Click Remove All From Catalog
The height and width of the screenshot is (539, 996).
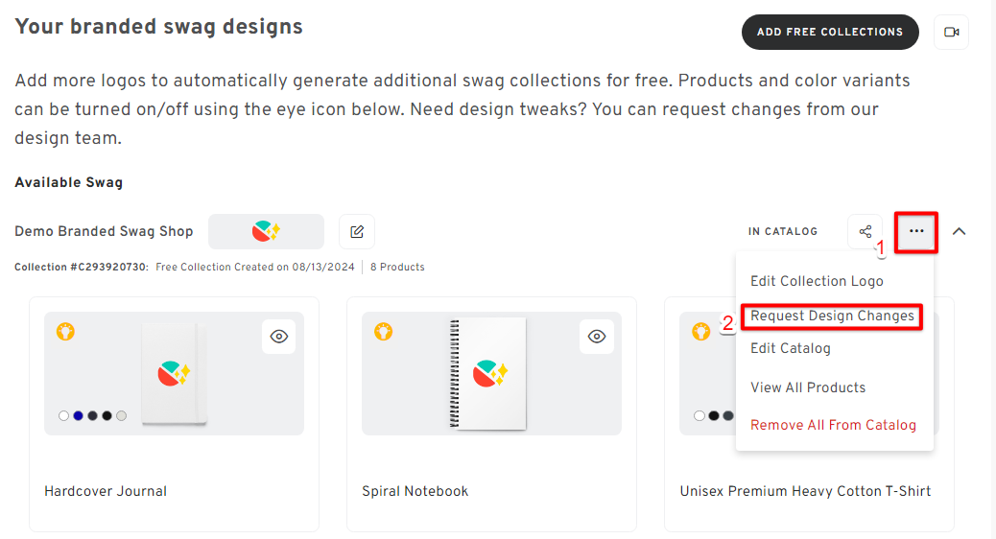click(x=834, y=426)
